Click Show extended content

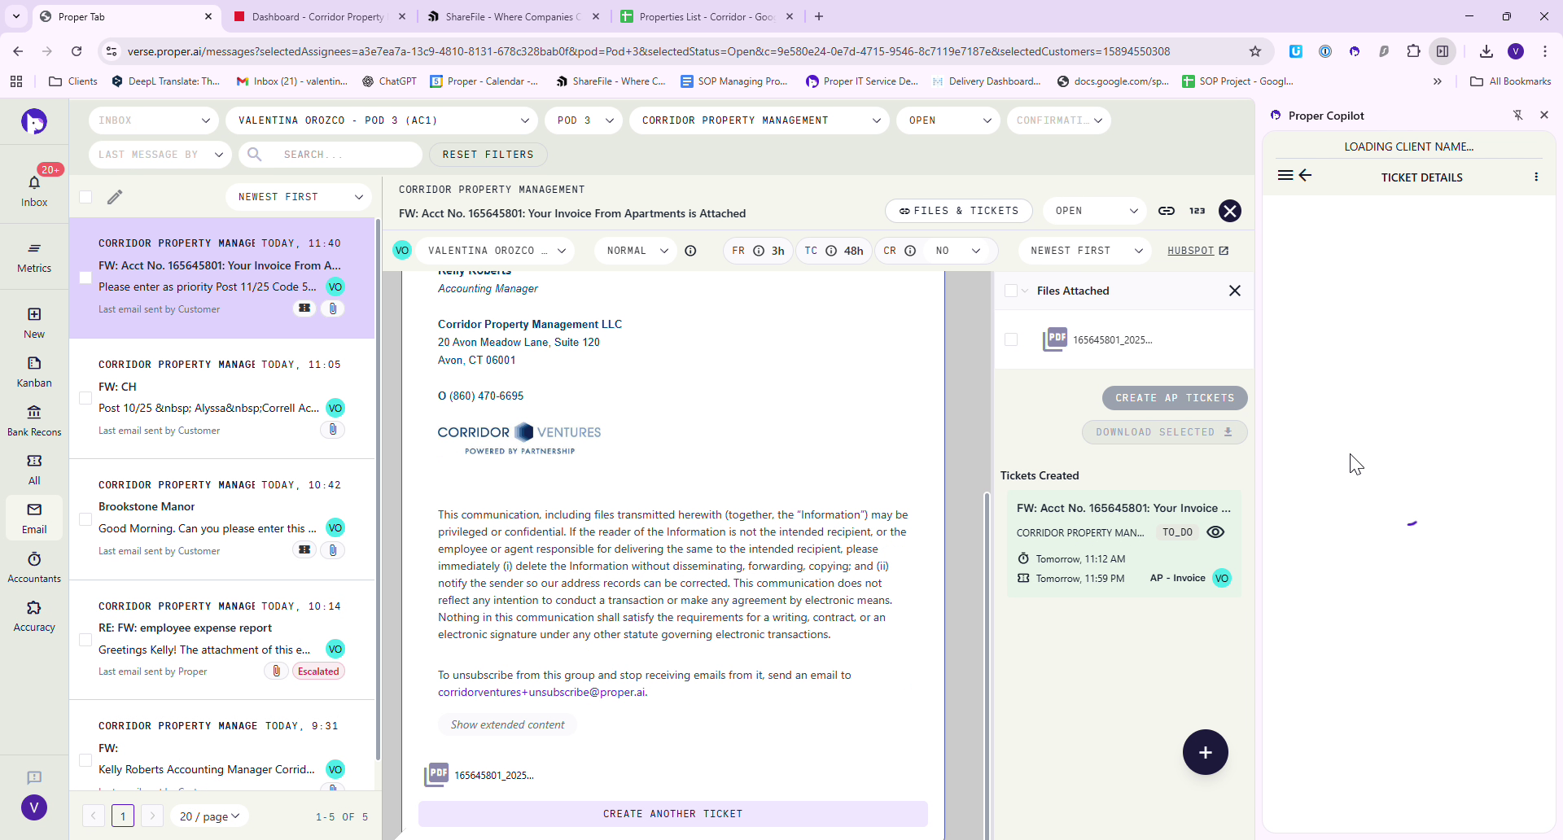coord(507,724)
